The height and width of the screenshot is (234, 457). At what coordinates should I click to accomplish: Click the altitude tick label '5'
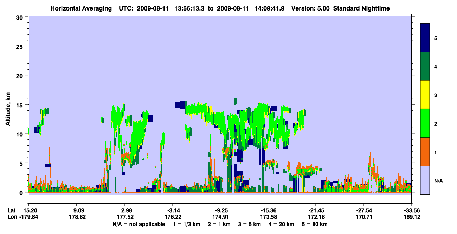tap(22, 163)
